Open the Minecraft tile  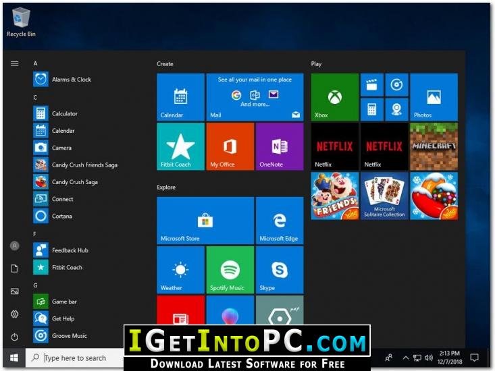click(x=434, y=146)
